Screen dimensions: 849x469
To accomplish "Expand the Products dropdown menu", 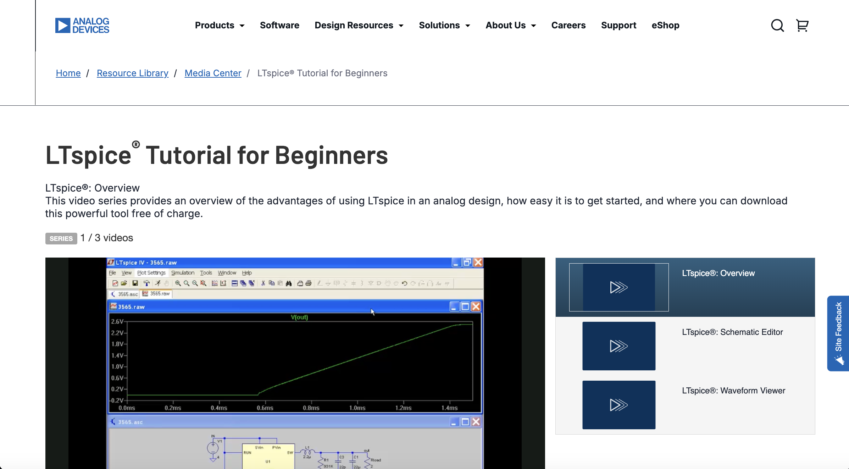I will click(x=220, y=25).
